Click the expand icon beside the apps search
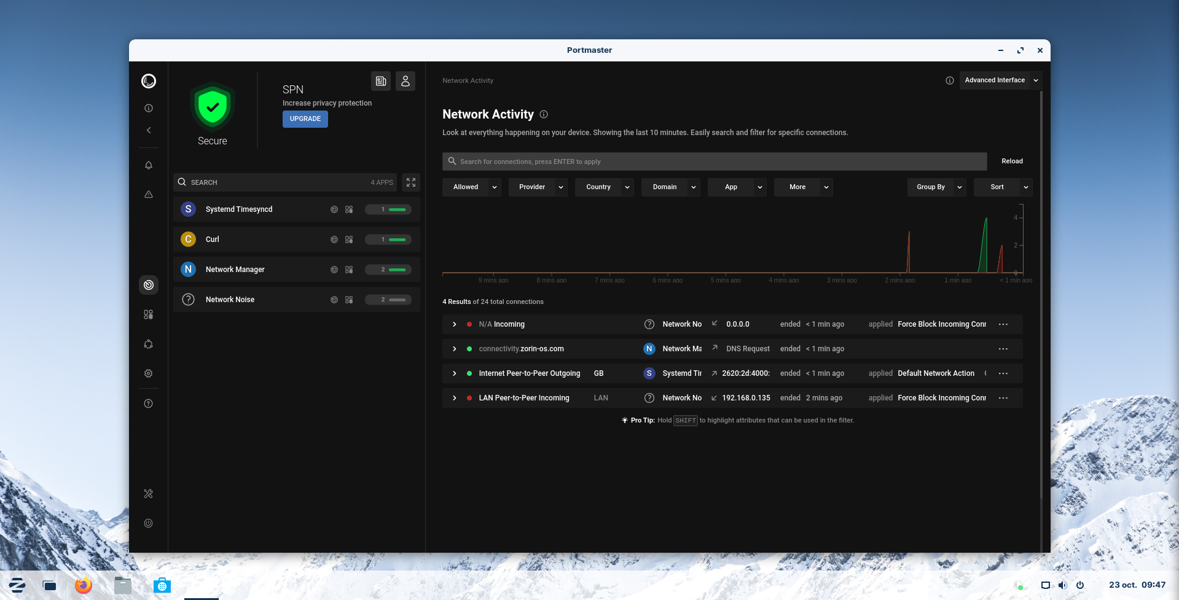 [x=411, y=182]
